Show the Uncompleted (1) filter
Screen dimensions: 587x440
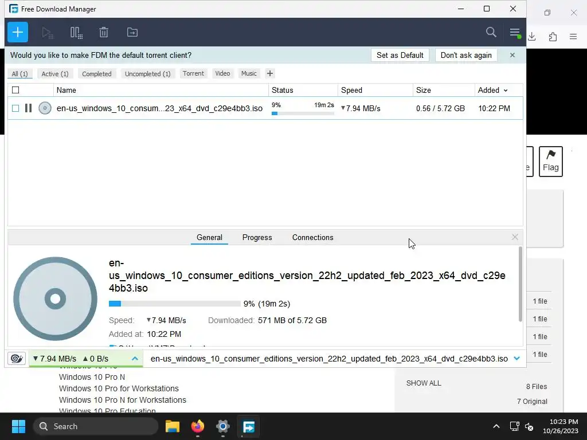point(147,74)
